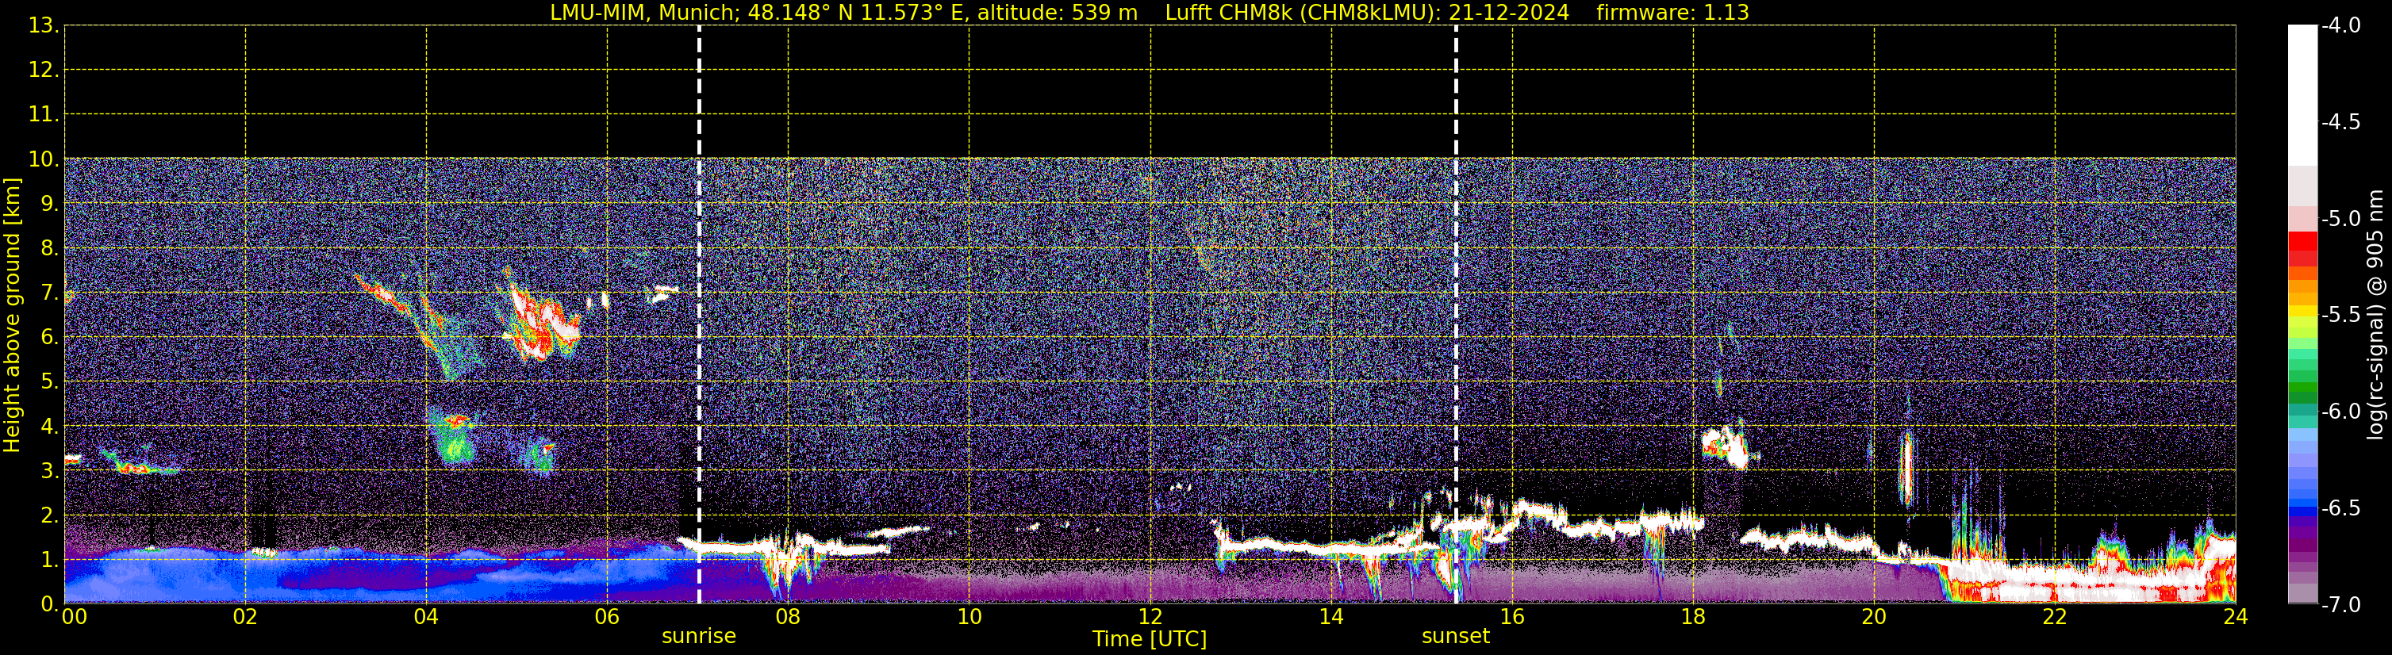Click the colorbar tick label -7.0
Image resolution: width=2392 pixels, height=655 pixels.
[x=2341, y=605]
